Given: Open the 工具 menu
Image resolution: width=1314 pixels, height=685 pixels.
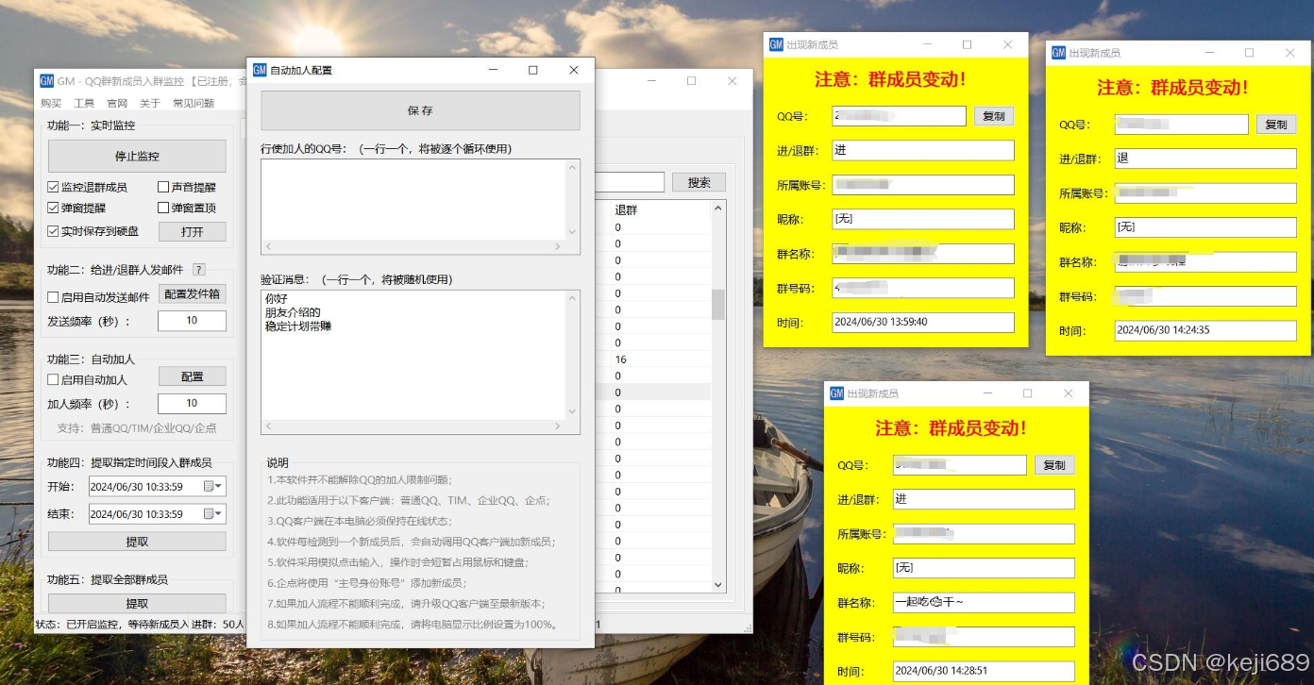Looking at the screenshot, I should [x=84, y=104].
